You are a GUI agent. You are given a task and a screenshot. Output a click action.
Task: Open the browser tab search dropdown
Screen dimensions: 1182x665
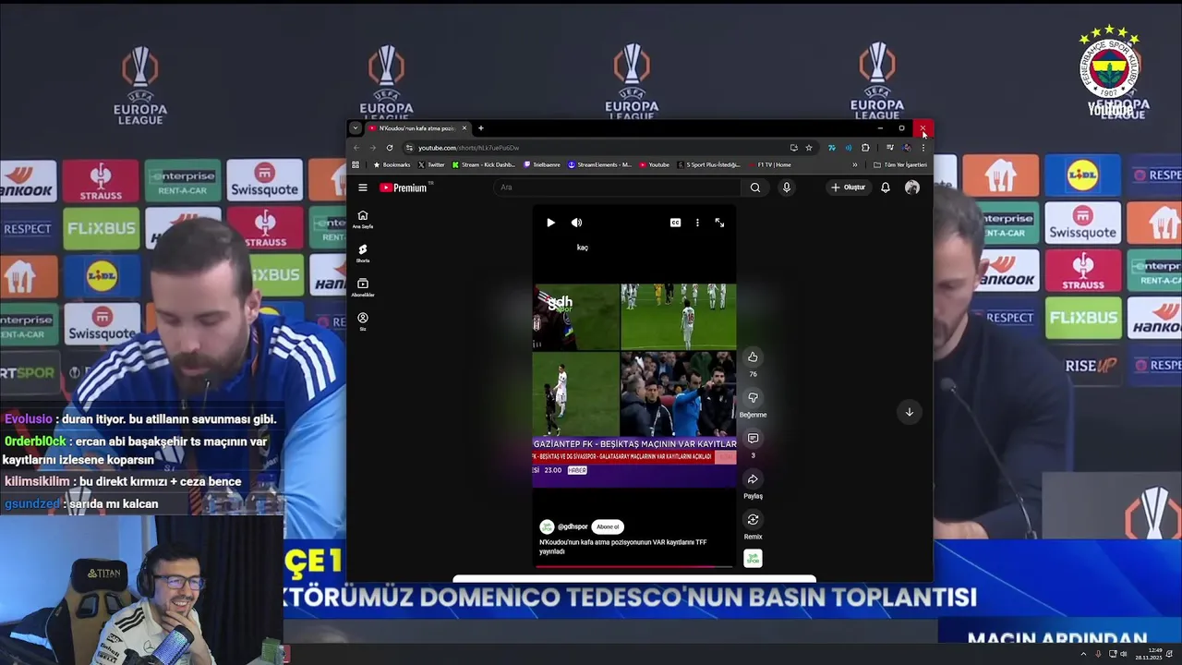[x=356, y=128]
